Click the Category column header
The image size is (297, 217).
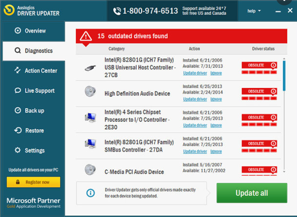click(x=116, y=49)
